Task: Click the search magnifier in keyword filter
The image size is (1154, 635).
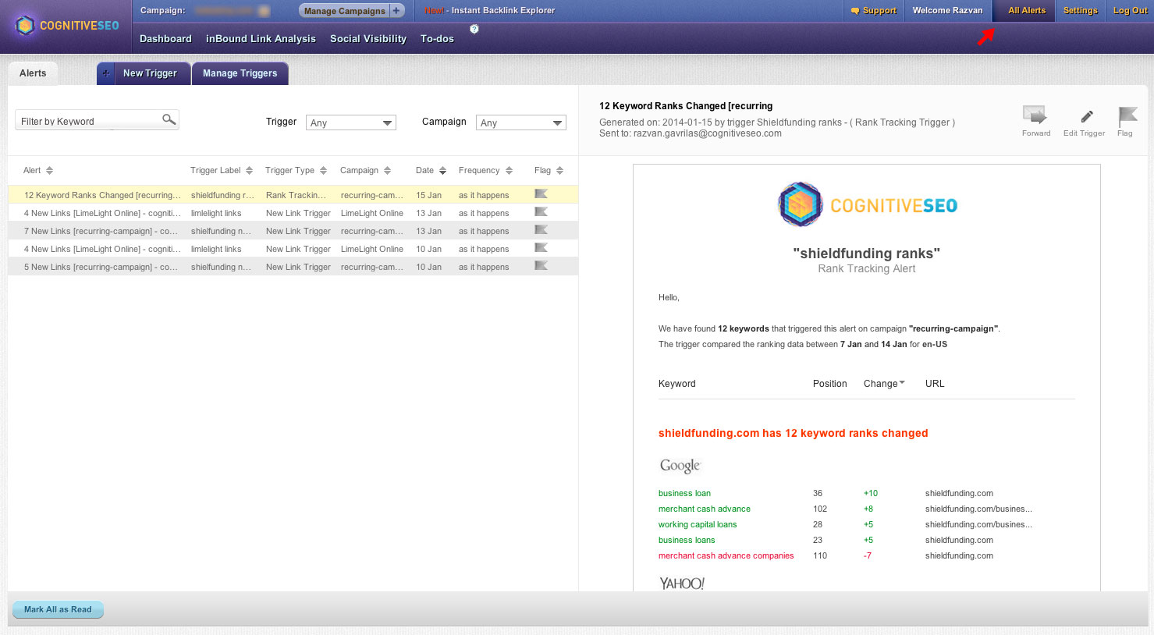Action: (169, 119)
